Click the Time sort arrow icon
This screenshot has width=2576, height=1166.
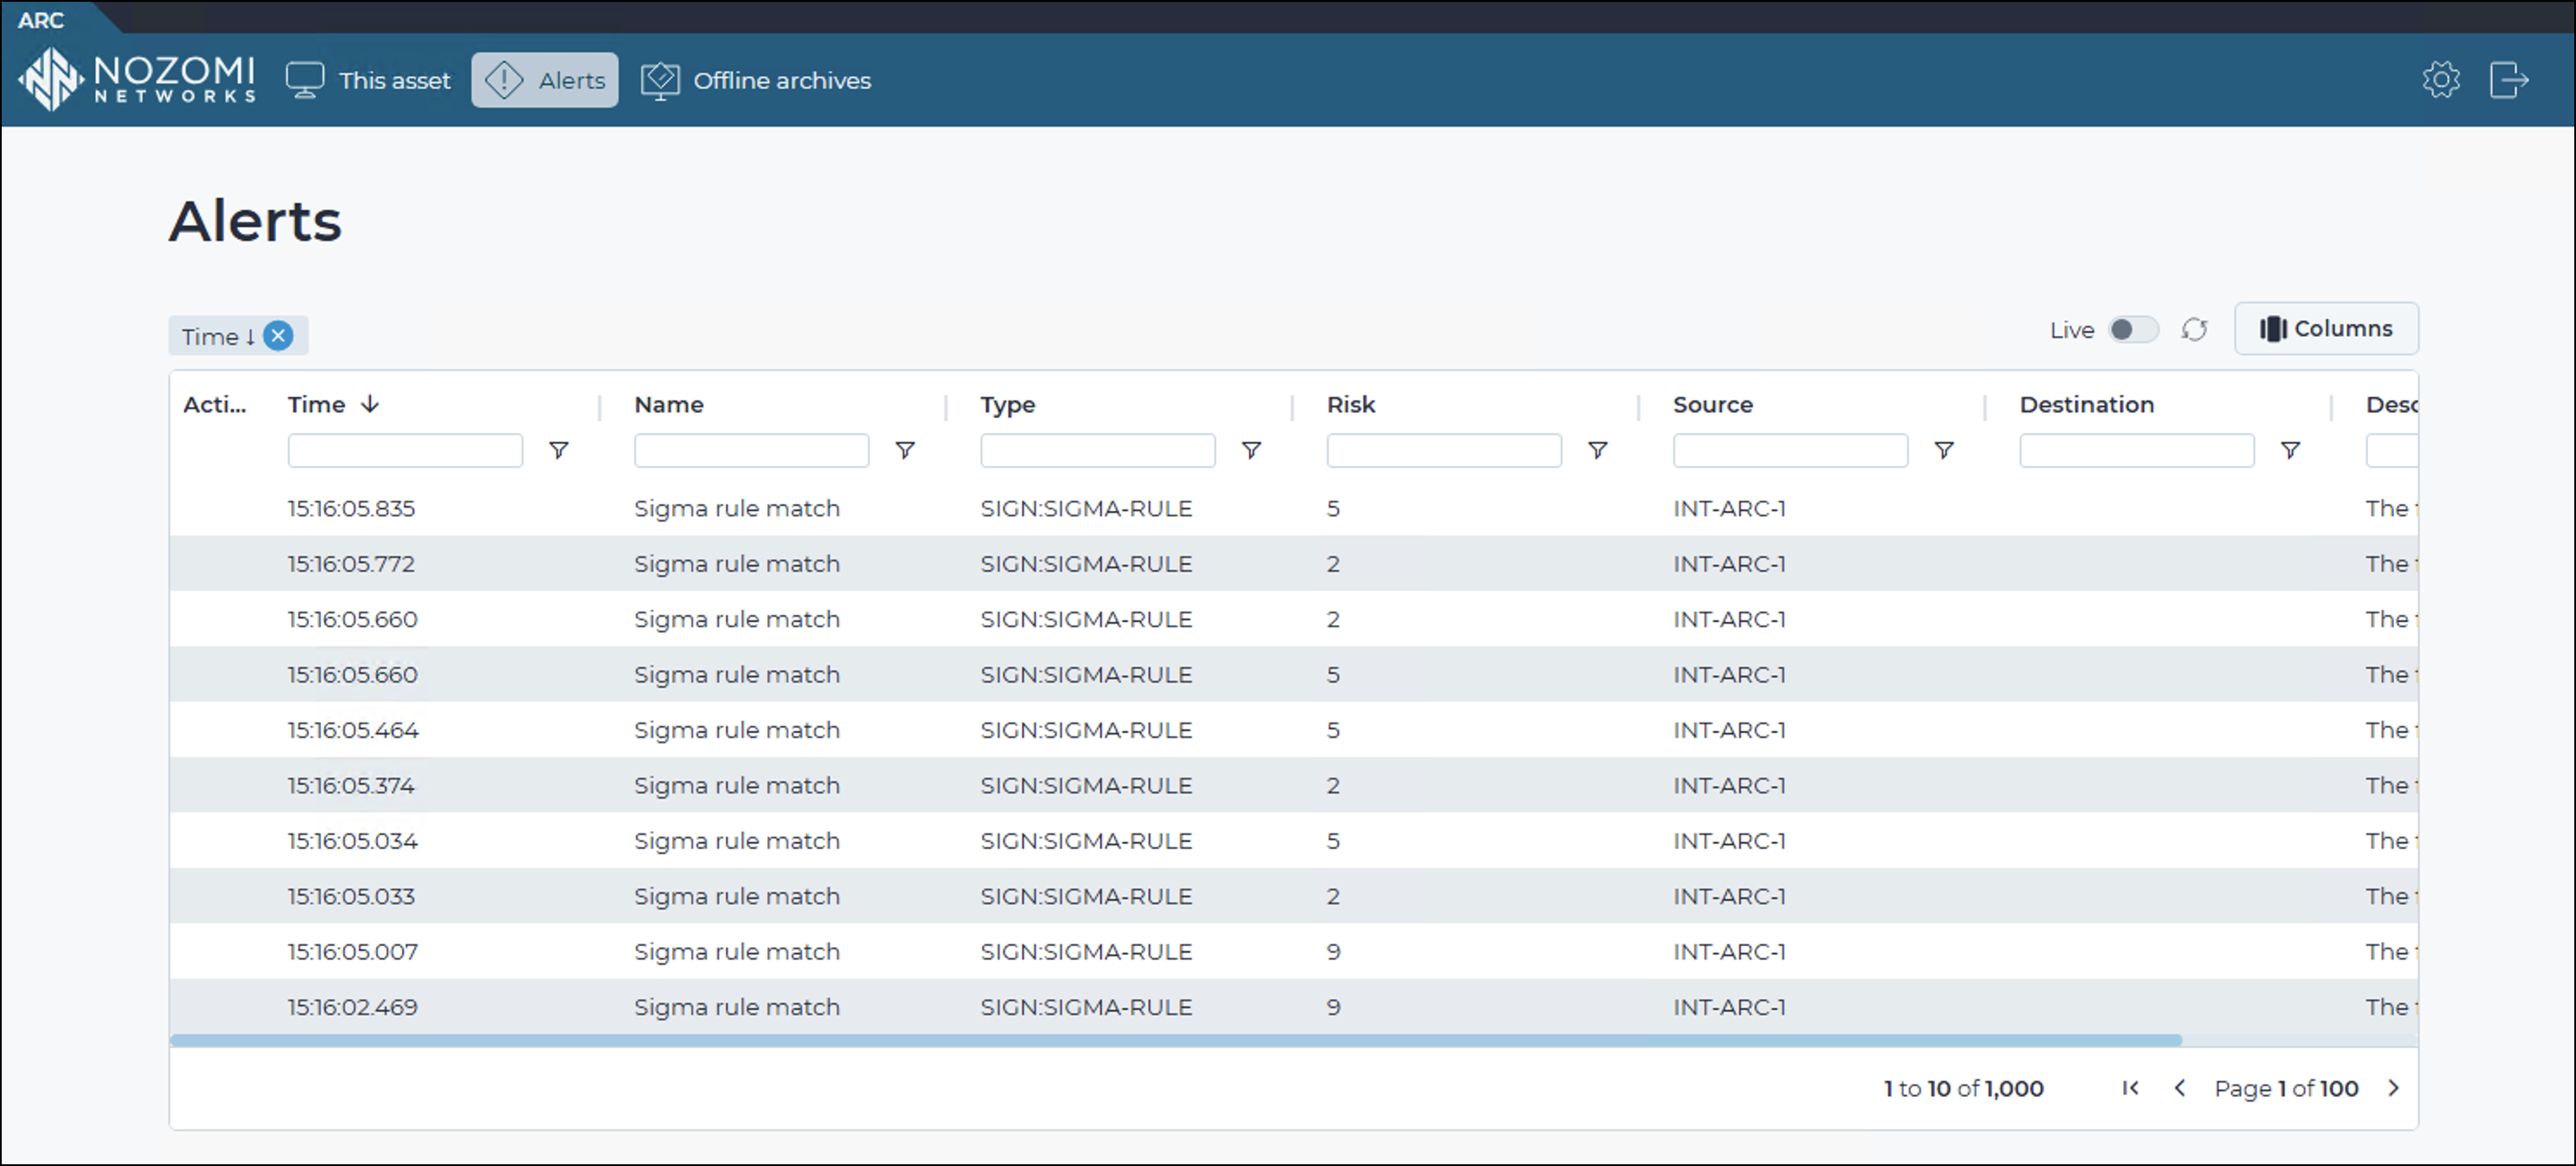click(370, 404)
